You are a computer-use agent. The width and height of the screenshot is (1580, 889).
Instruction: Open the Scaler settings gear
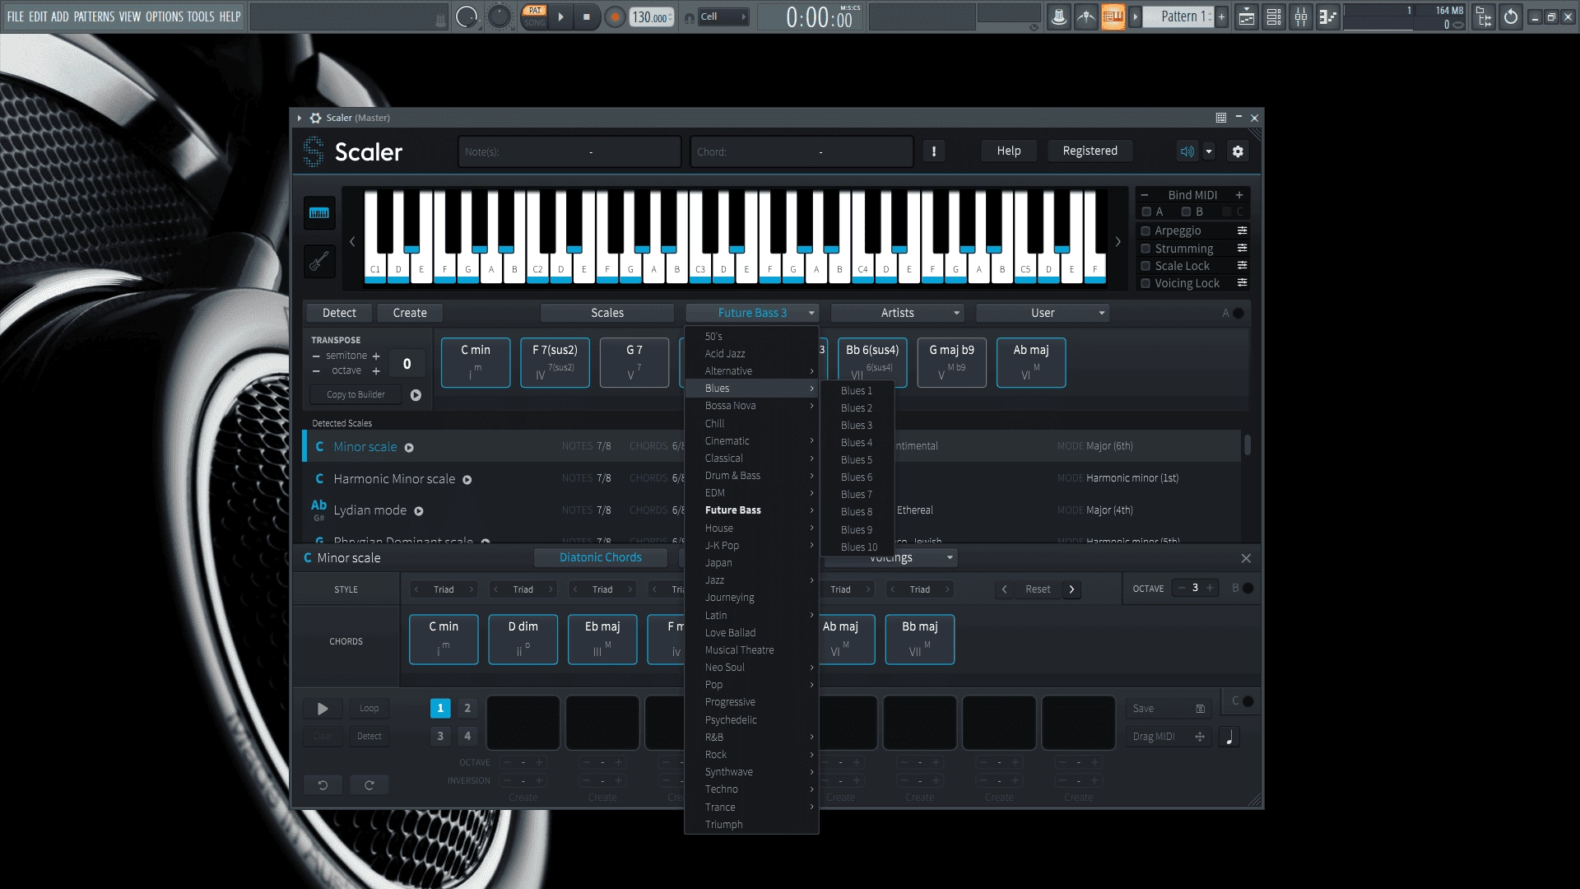click(x=1238, y=151)
